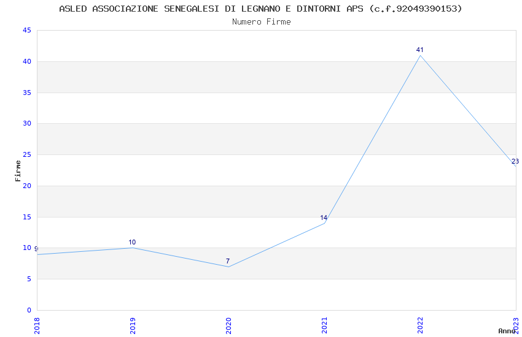This screenshot has height=337, width=522.
Task: Click the chart title ASLED ASSOCIAZIONE SENEGALESI
Action: pos(260,9)
